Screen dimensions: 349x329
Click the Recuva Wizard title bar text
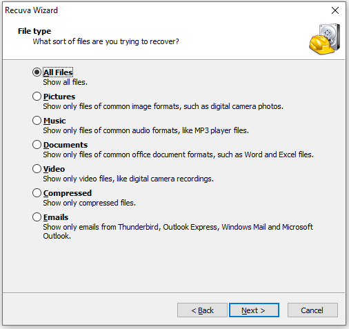click(31, 10)
